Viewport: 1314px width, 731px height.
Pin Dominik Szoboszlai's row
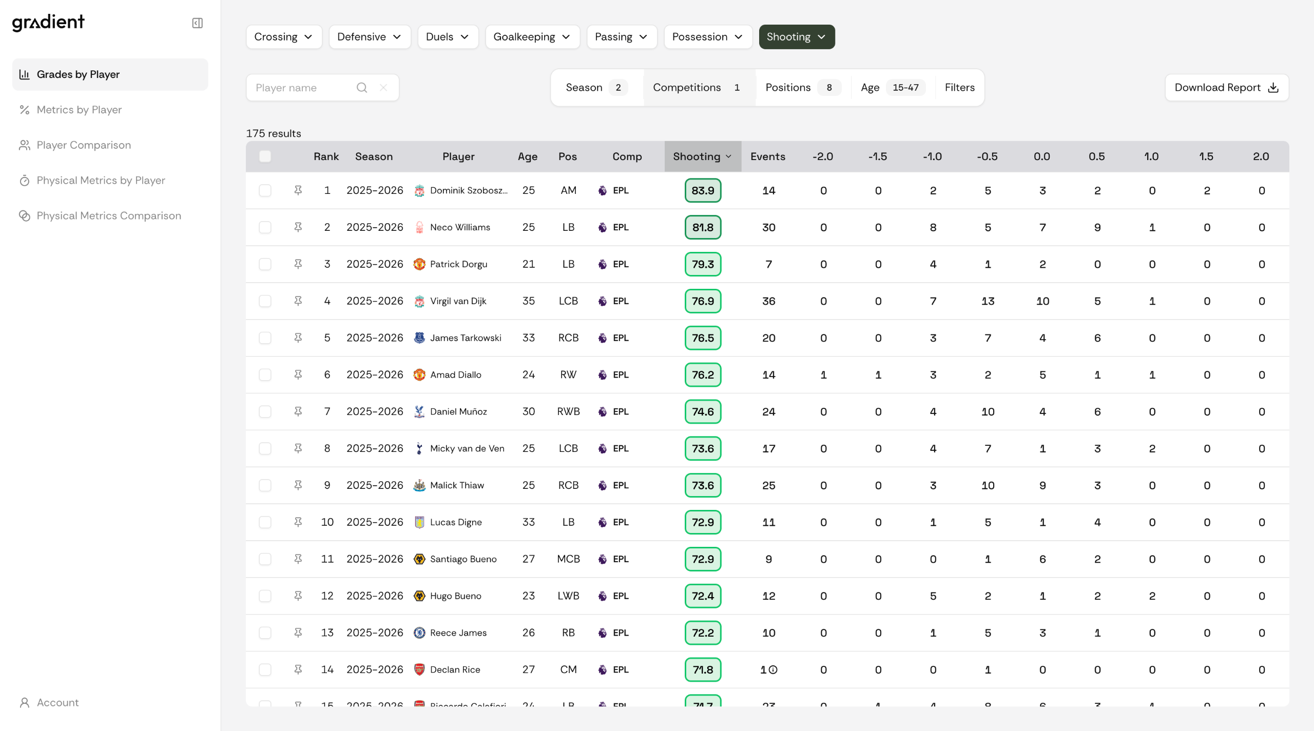pos(298,190)
